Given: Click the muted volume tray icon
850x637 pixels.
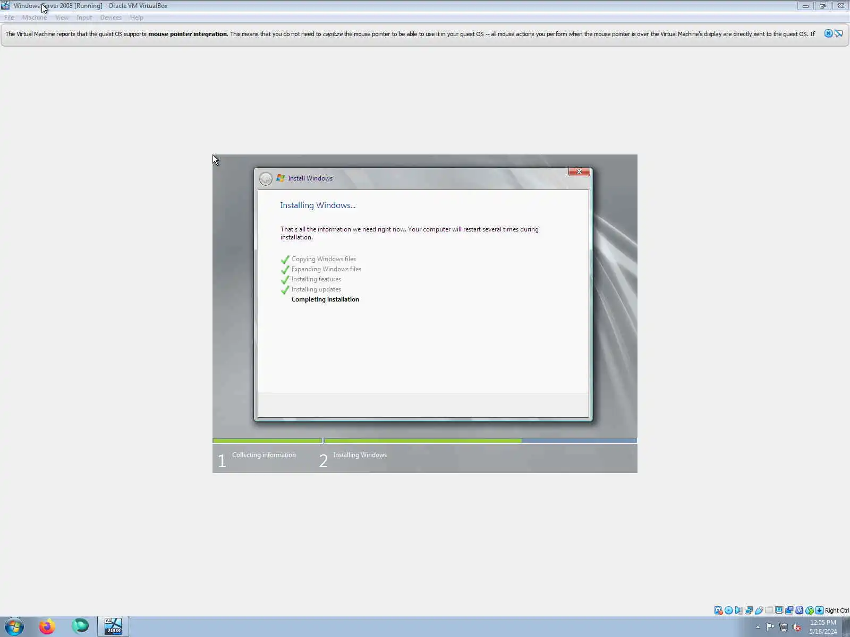Looking at the screenshot, I should (x=796, y=627).
